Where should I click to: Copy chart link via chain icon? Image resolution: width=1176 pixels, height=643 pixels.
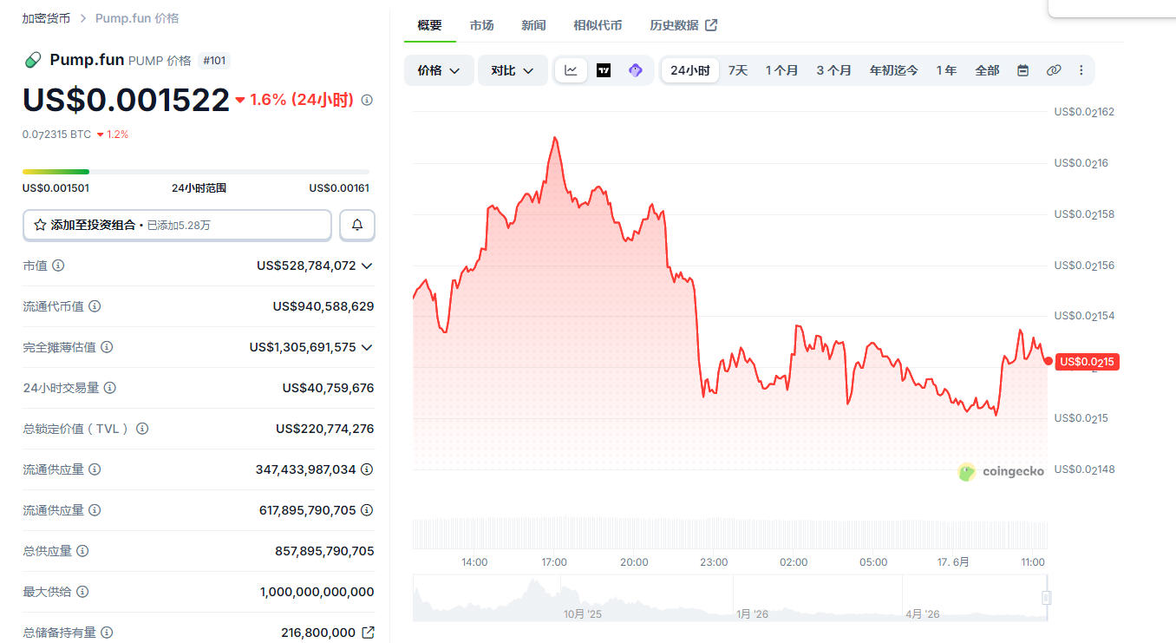(x=1053, y=70)
